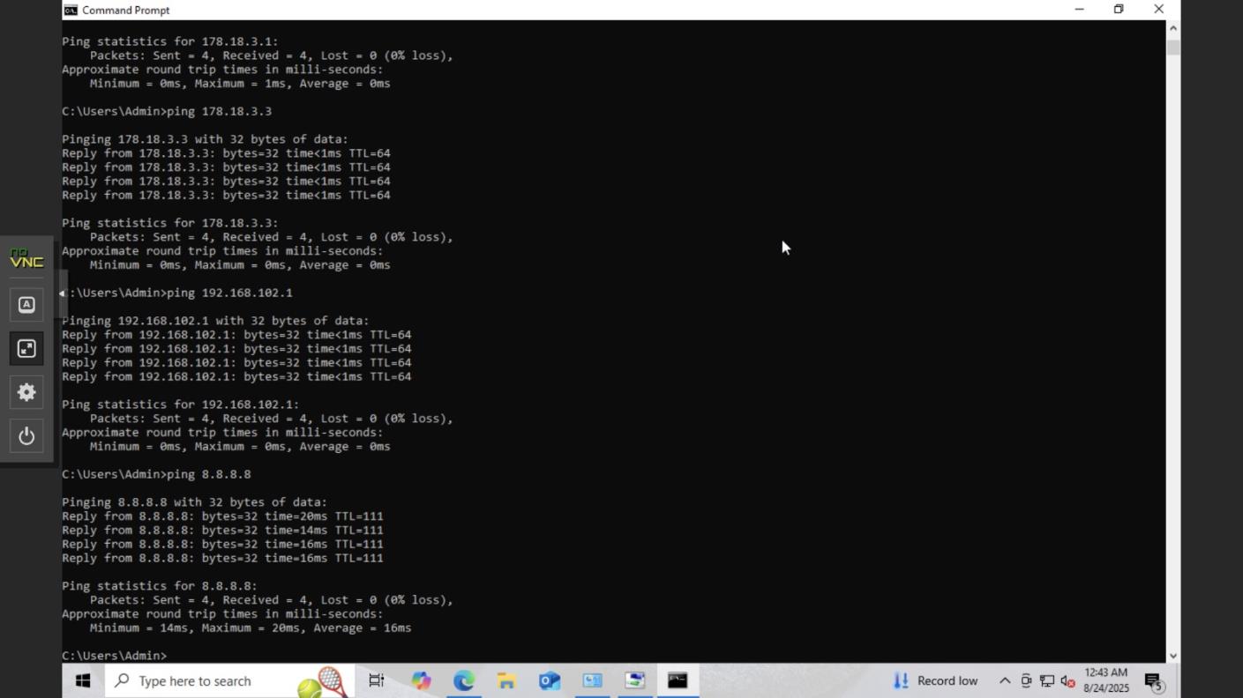Open Outlook from the taskbar
The width and height of the screenshot is (1243, 698).
[548, 679]
